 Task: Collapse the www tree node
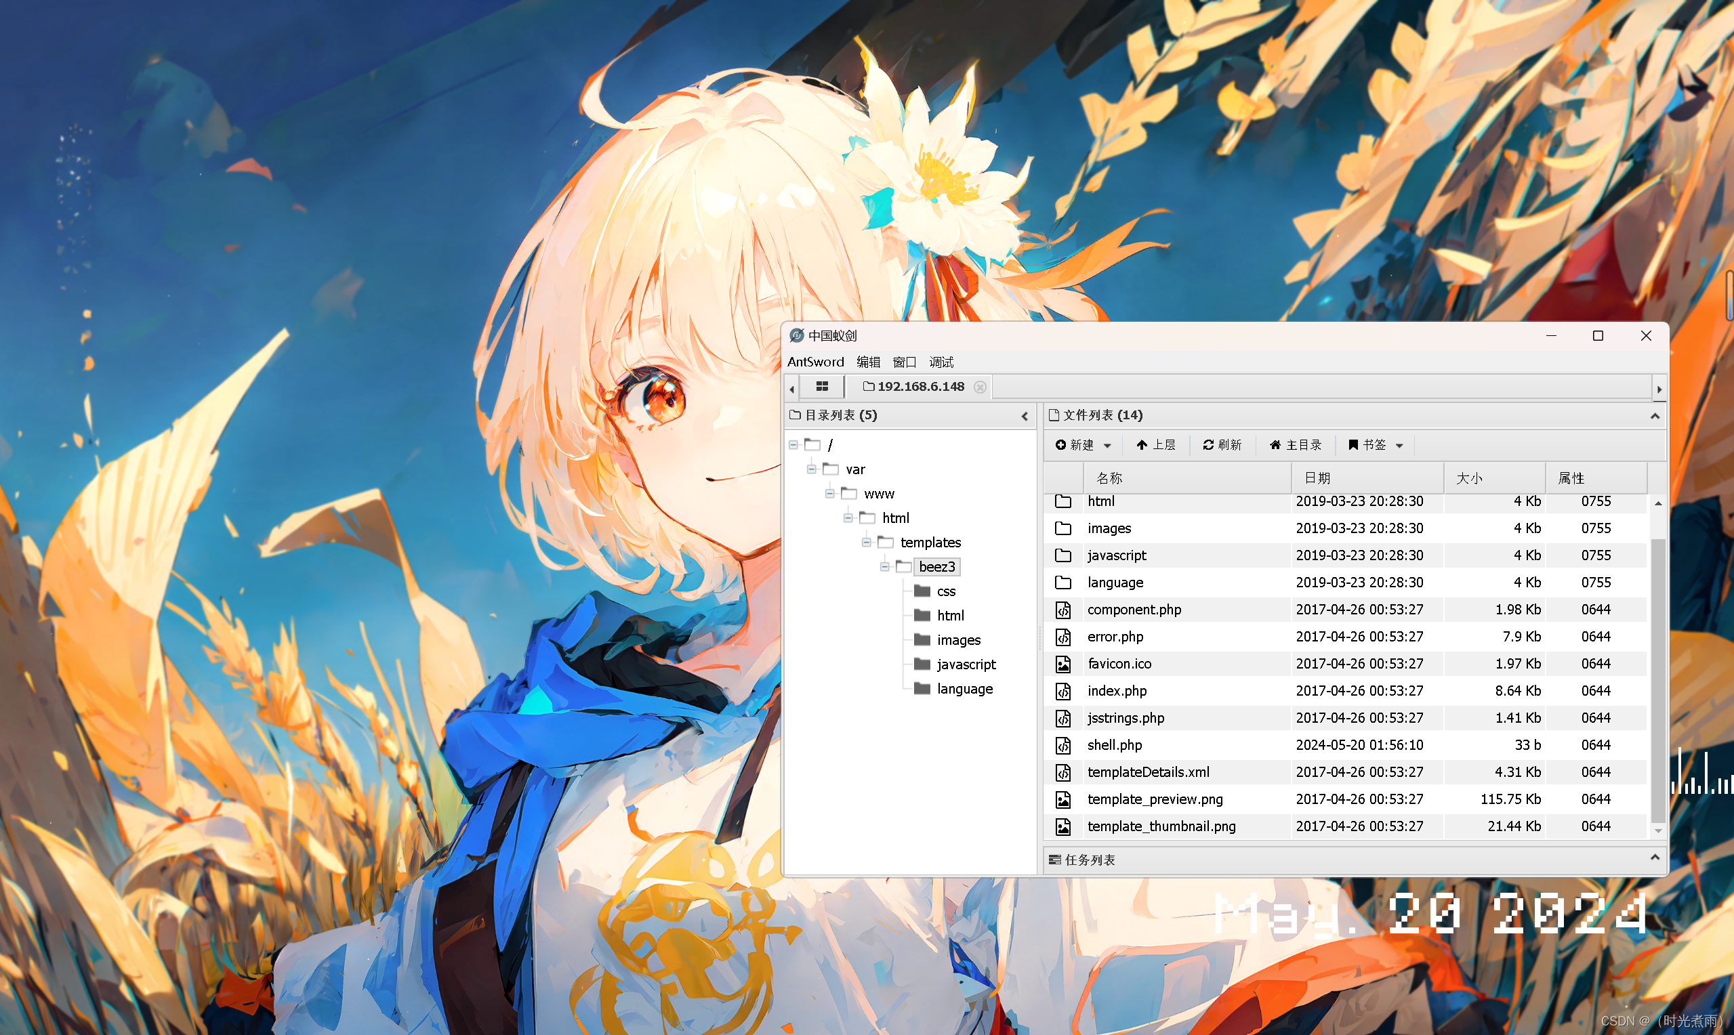(829, 494)
